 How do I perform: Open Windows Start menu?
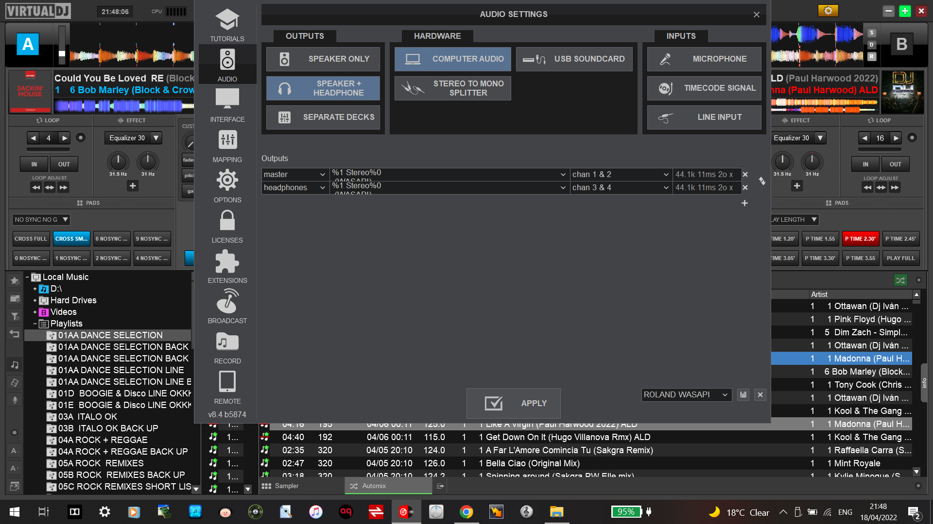click(x=15, y=512)
